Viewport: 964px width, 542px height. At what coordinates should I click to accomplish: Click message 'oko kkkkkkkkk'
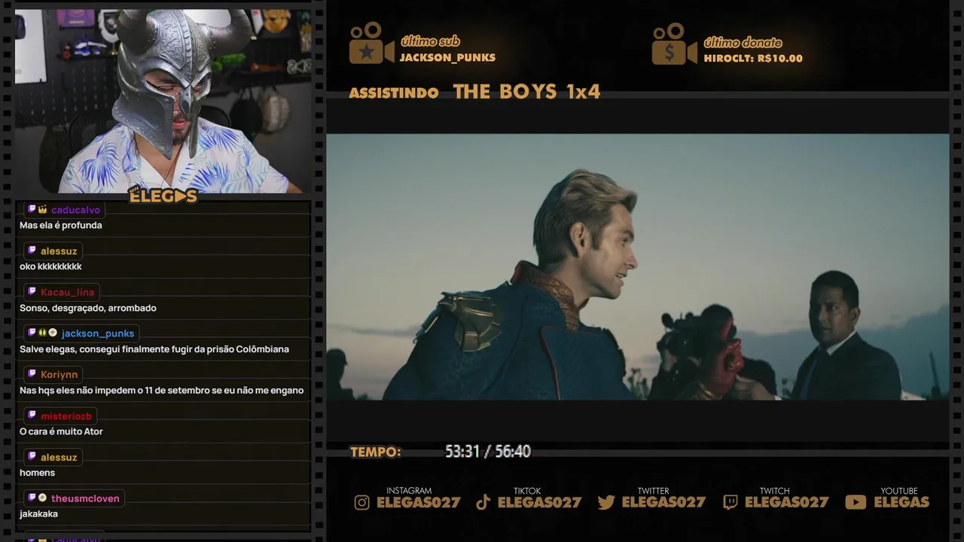coord(50,266)
